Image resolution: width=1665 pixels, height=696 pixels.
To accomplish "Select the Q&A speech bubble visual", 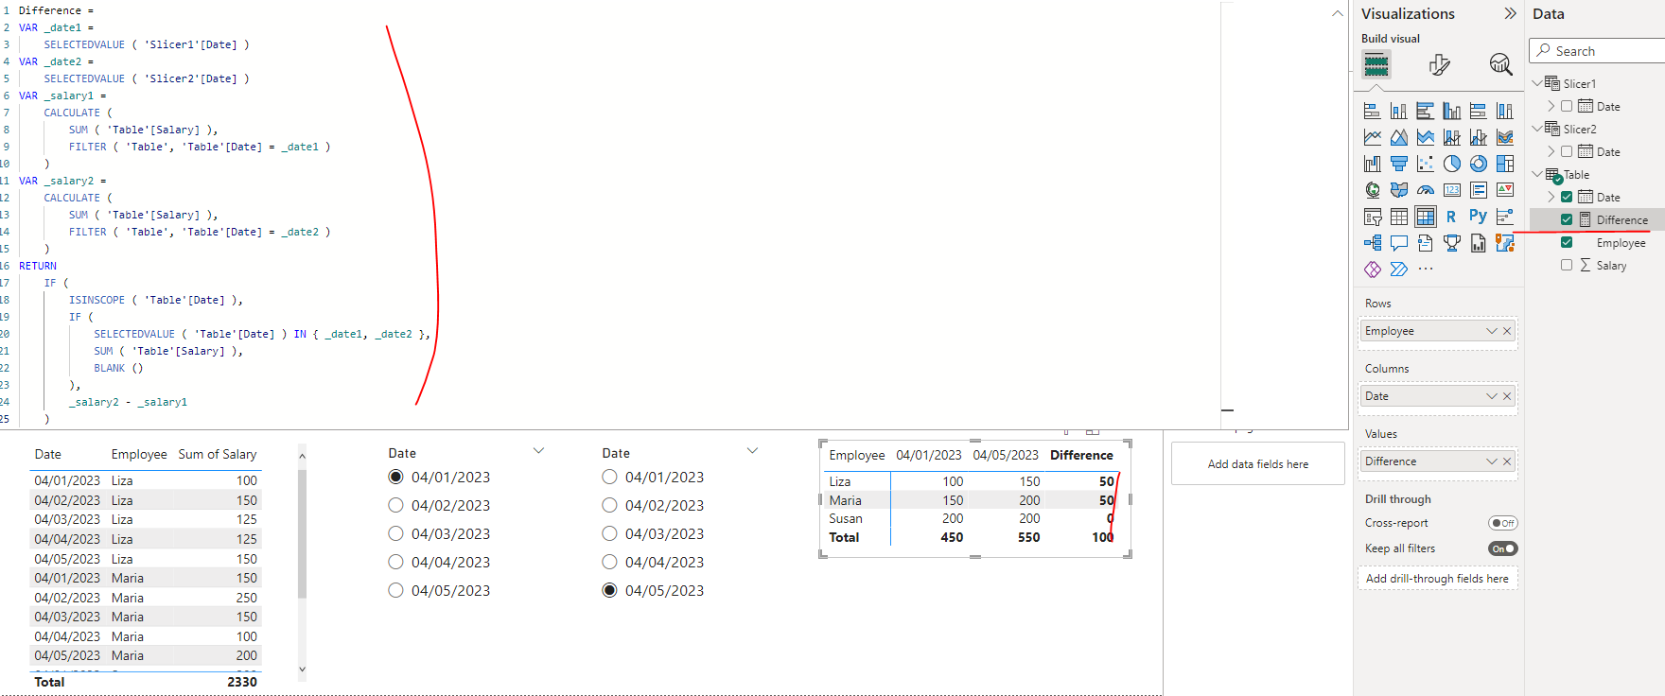I will click(x=1399, y=243).
